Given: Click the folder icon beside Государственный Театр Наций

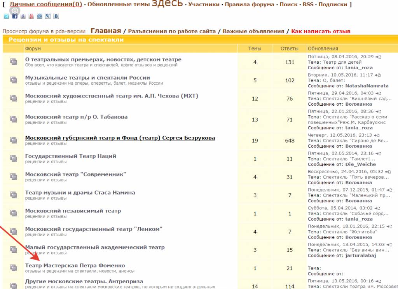Looking at the screenshot, I should [14, 158].
